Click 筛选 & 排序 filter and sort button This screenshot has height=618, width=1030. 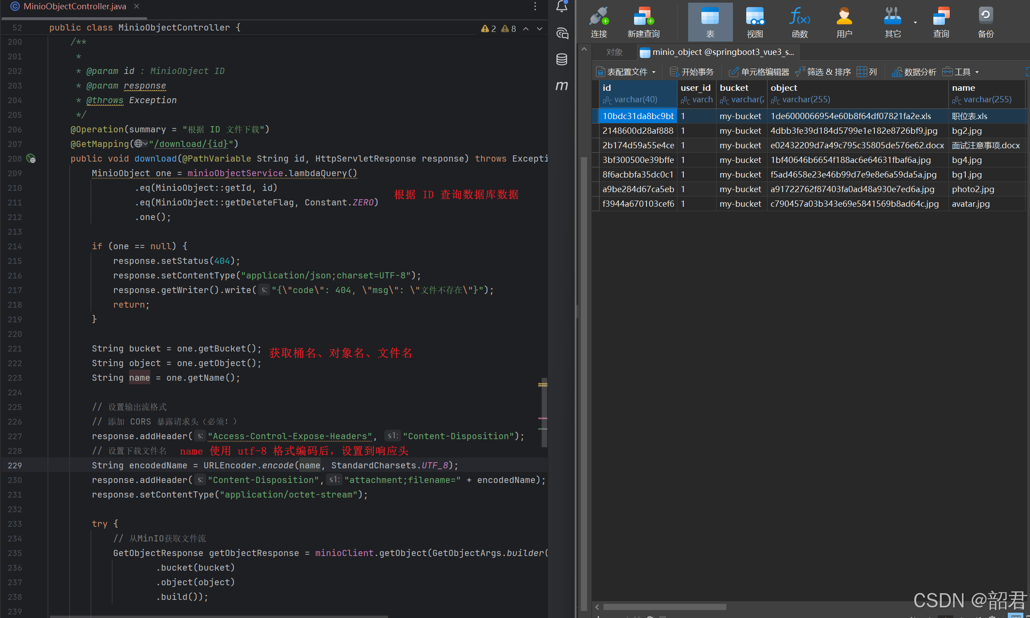(x=823, y=72)
